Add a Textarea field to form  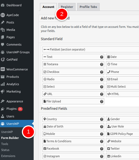73,64
